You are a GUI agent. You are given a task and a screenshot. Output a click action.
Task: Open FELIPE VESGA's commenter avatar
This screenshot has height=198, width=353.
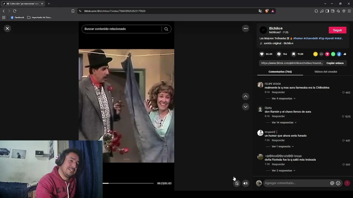pos(260,85)
